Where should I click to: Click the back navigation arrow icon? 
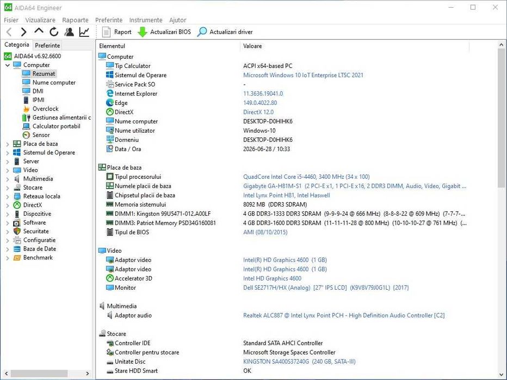9,32
